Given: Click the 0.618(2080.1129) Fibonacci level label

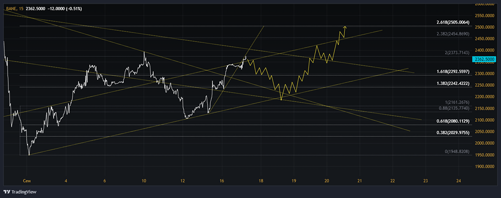Looking at the screenshot, I should click(453, 121).
